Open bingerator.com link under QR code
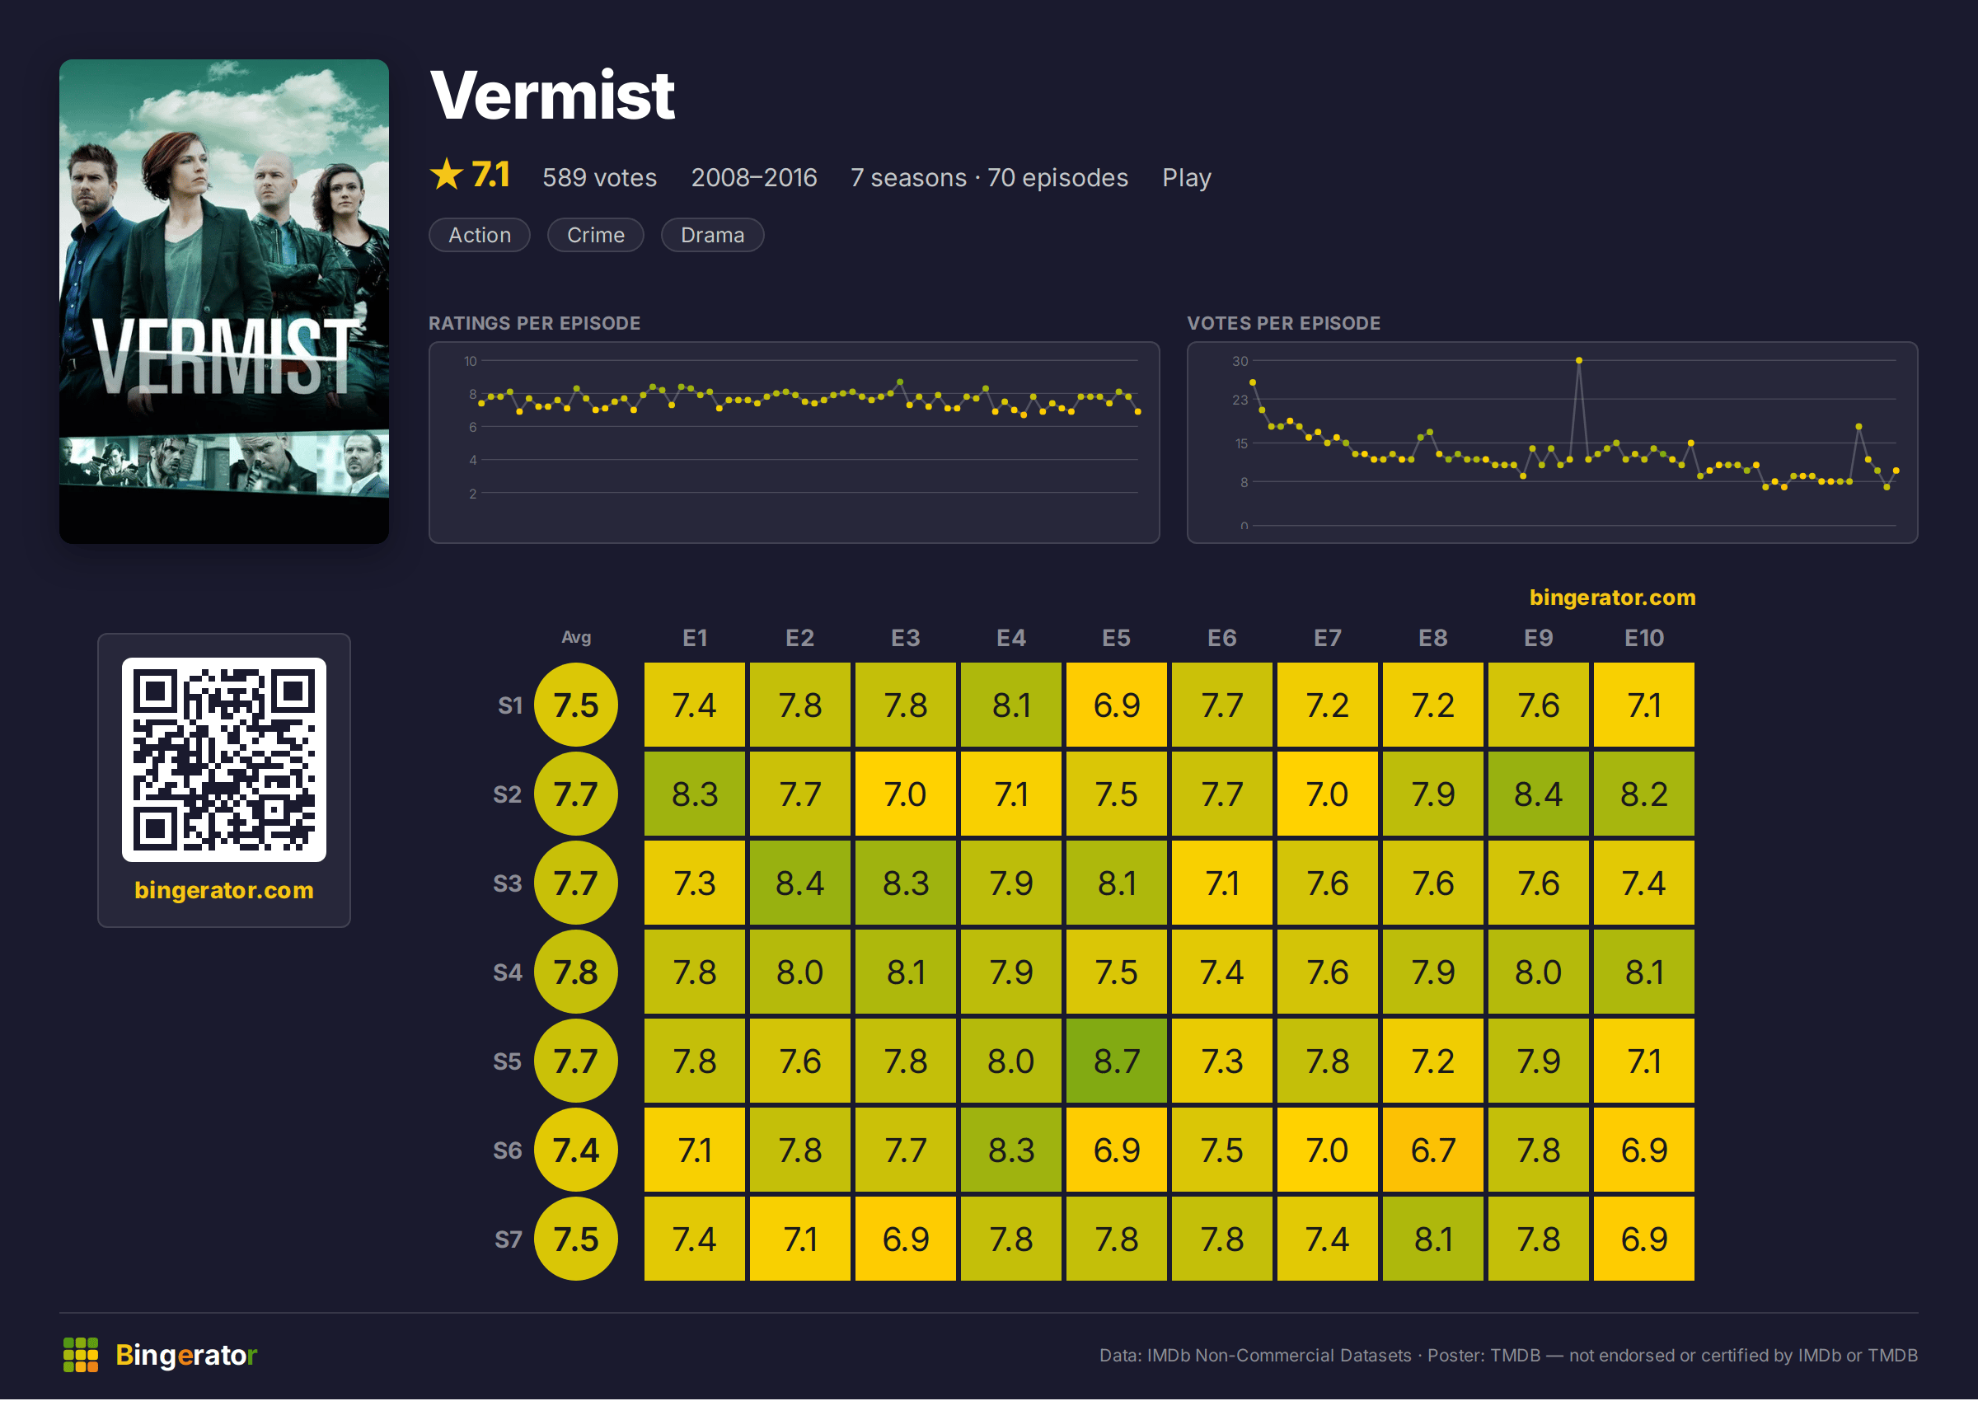 coord(224,890)
